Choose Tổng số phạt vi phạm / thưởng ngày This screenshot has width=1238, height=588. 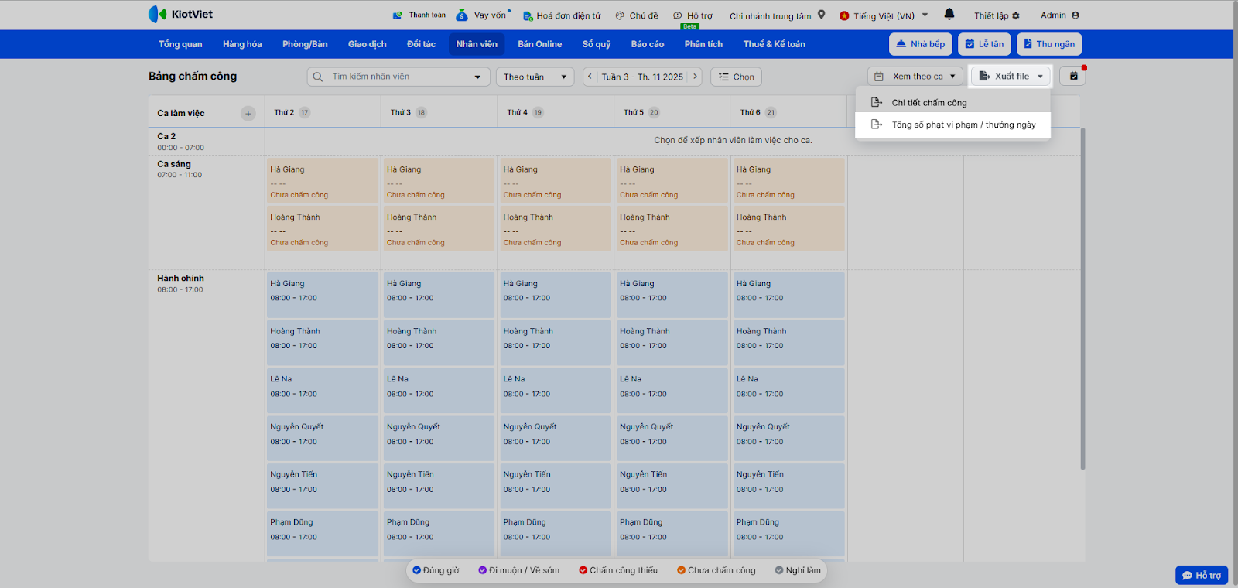click(953, 125)
